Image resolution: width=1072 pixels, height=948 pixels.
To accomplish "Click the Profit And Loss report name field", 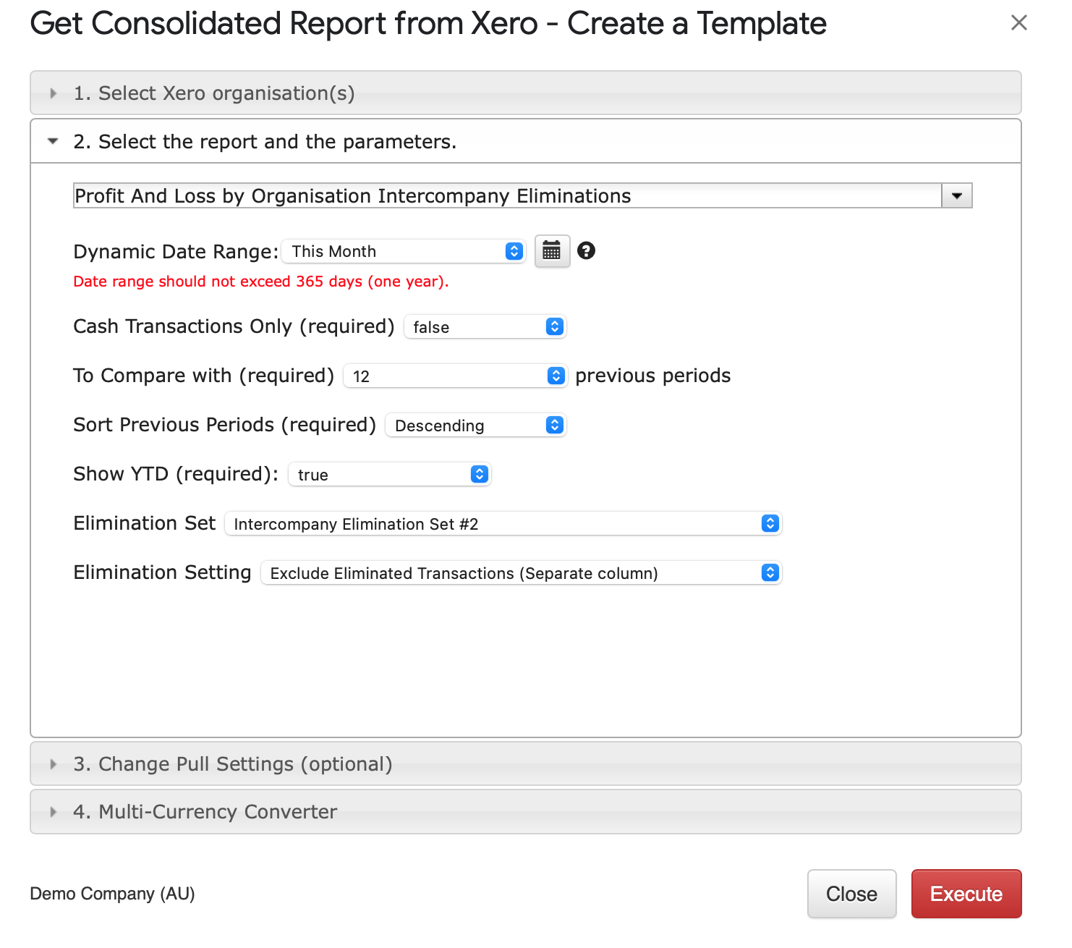I will pos(507,196).
